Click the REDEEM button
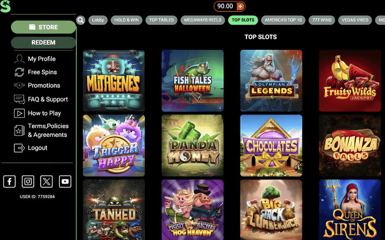385x240 pixels. click(44, 43)
